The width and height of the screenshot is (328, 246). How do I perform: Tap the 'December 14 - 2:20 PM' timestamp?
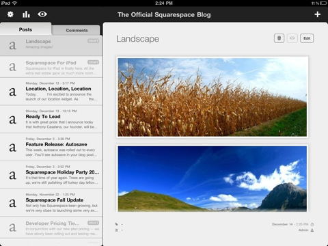[290, 224]
